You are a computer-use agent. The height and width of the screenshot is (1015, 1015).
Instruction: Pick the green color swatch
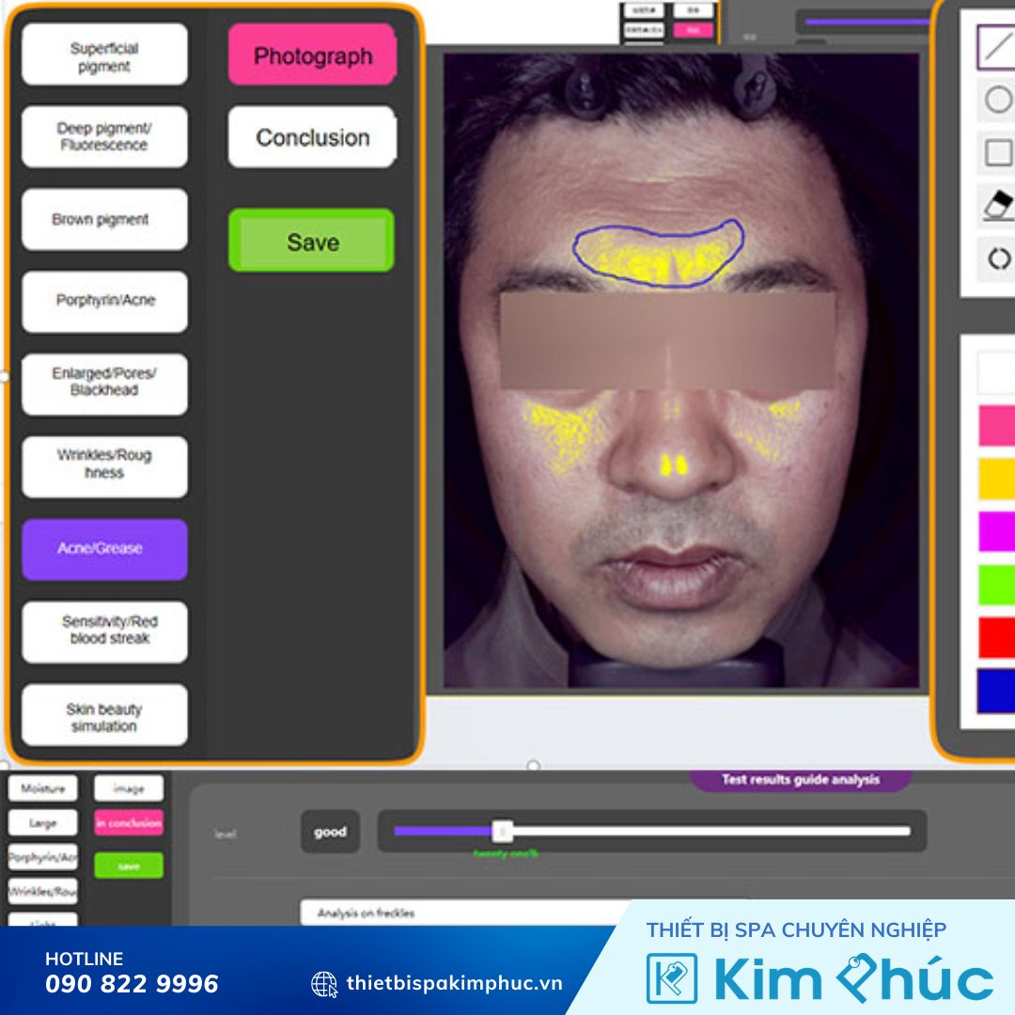point(996,585)
